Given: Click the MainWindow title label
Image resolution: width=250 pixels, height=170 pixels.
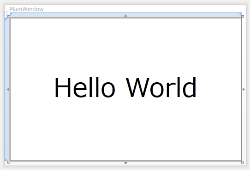Looking at the screenshot, I should tap(26, 9).
